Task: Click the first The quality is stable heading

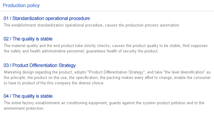Action: pyautogui.click(x=28, y=39)
